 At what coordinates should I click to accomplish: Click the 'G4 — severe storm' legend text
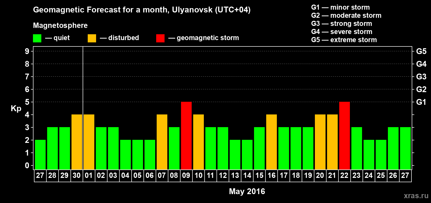pos(342,32)
